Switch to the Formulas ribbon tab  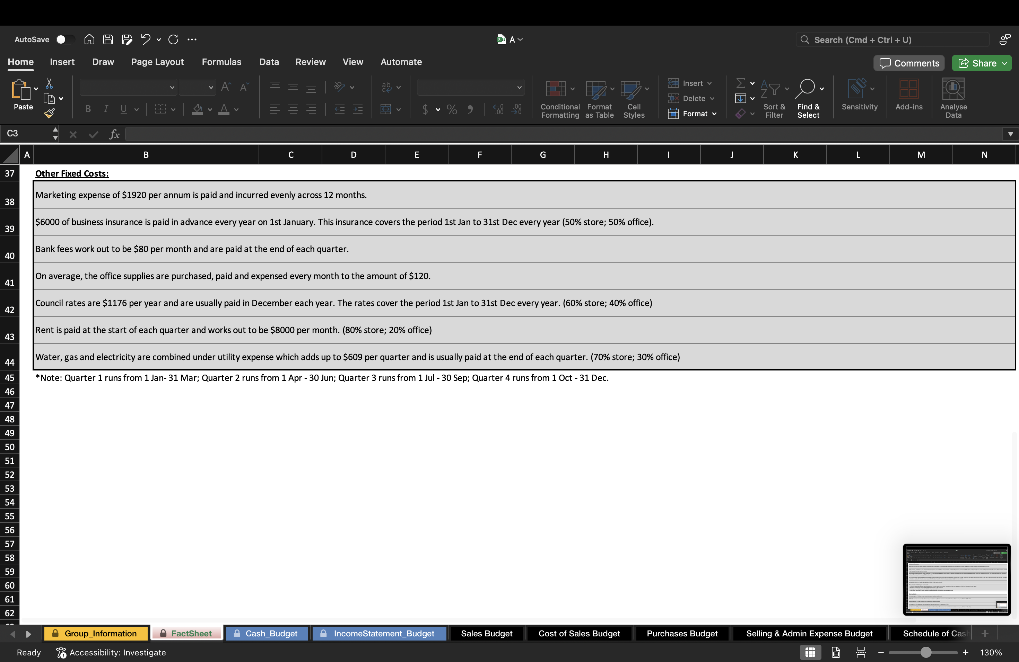222,62
